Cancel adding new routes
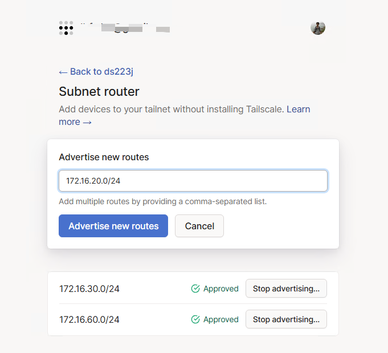The width and height of the screenshot is (388, 353). [199, 226]
